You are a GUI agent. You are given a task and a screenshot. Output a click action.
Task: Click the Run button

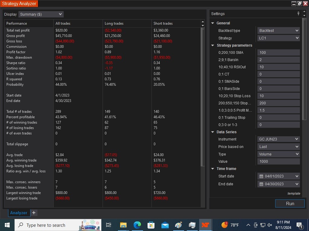coord(290,204)
